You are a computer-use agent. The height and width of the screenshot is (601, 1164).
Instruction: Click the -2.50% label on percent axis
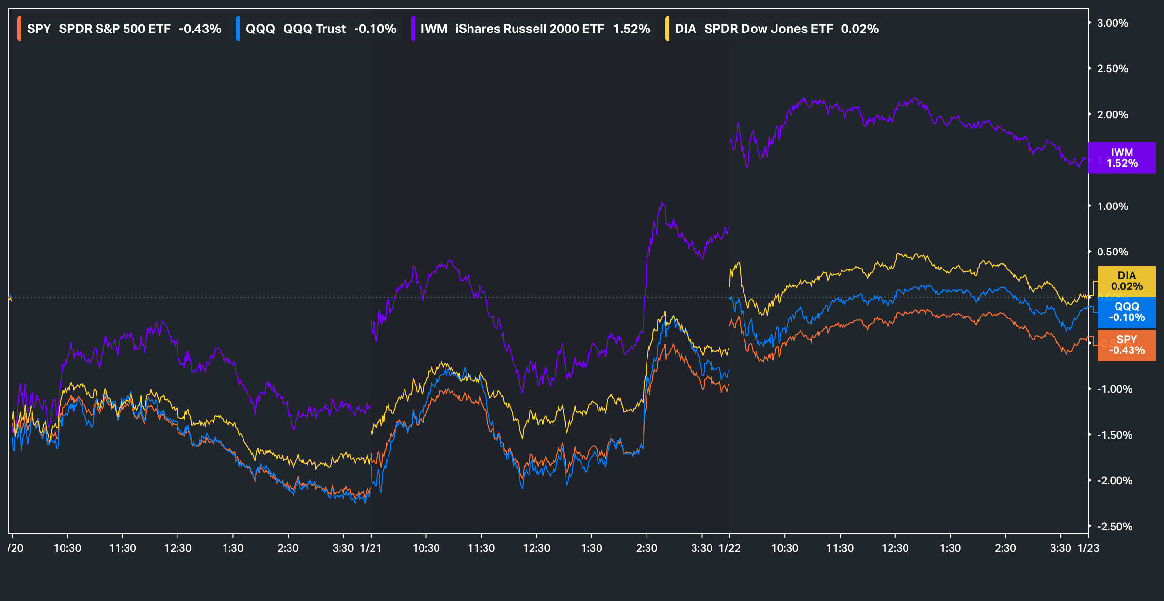coord(1115,526)
